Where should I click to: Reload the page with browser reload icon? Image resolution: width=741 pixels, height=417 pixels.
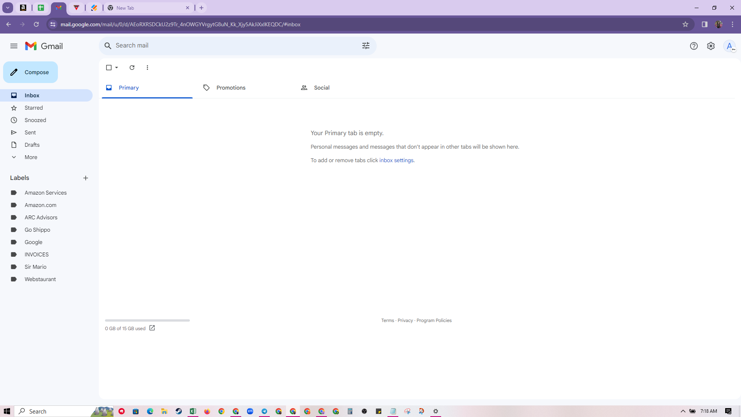[x=36, y=24]
